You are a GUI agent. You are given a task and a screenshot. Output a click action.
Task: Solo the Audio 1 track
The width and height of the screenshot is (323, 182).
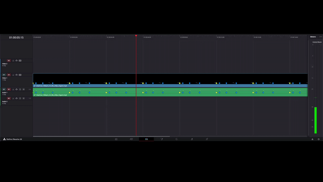(20, 89)
